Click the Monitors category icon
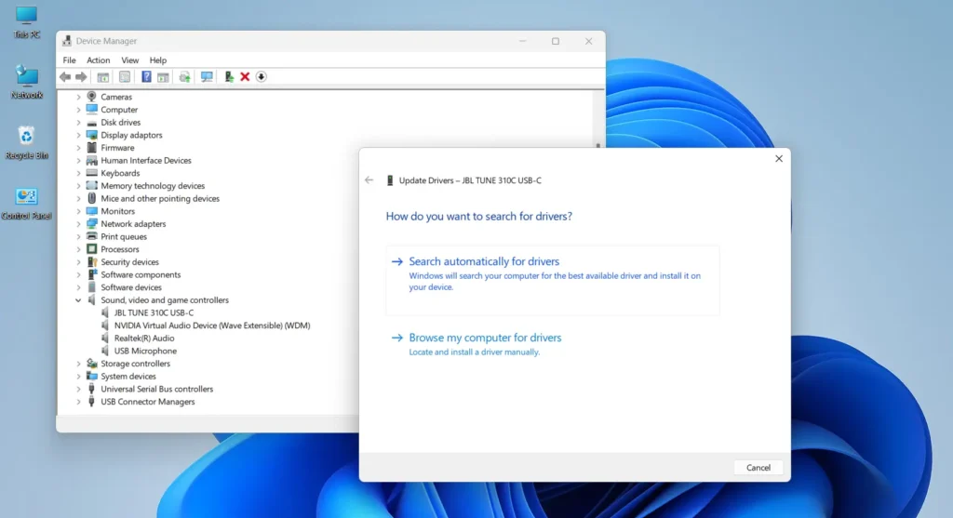The width and height of the screenshot is (953, 518). click(x=92, y=211)
